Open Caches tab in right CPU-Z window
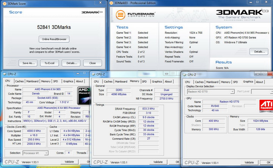Screen dimensions: 273x168 199,82
